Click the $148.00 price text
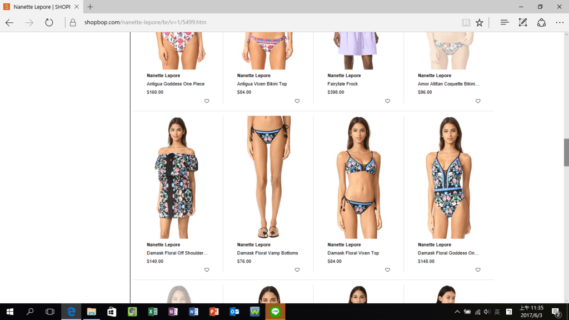The height and width of the screenshot is (320, 569). 426,261
